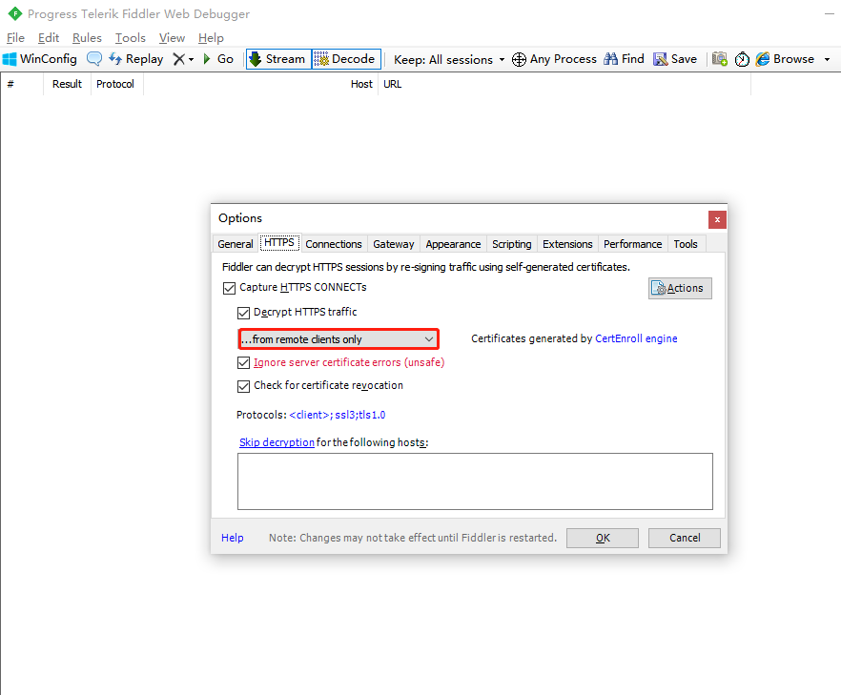Click Cancel in Options dialog
Viewport: 841px width, 695px height.
[x=685, y=538]
